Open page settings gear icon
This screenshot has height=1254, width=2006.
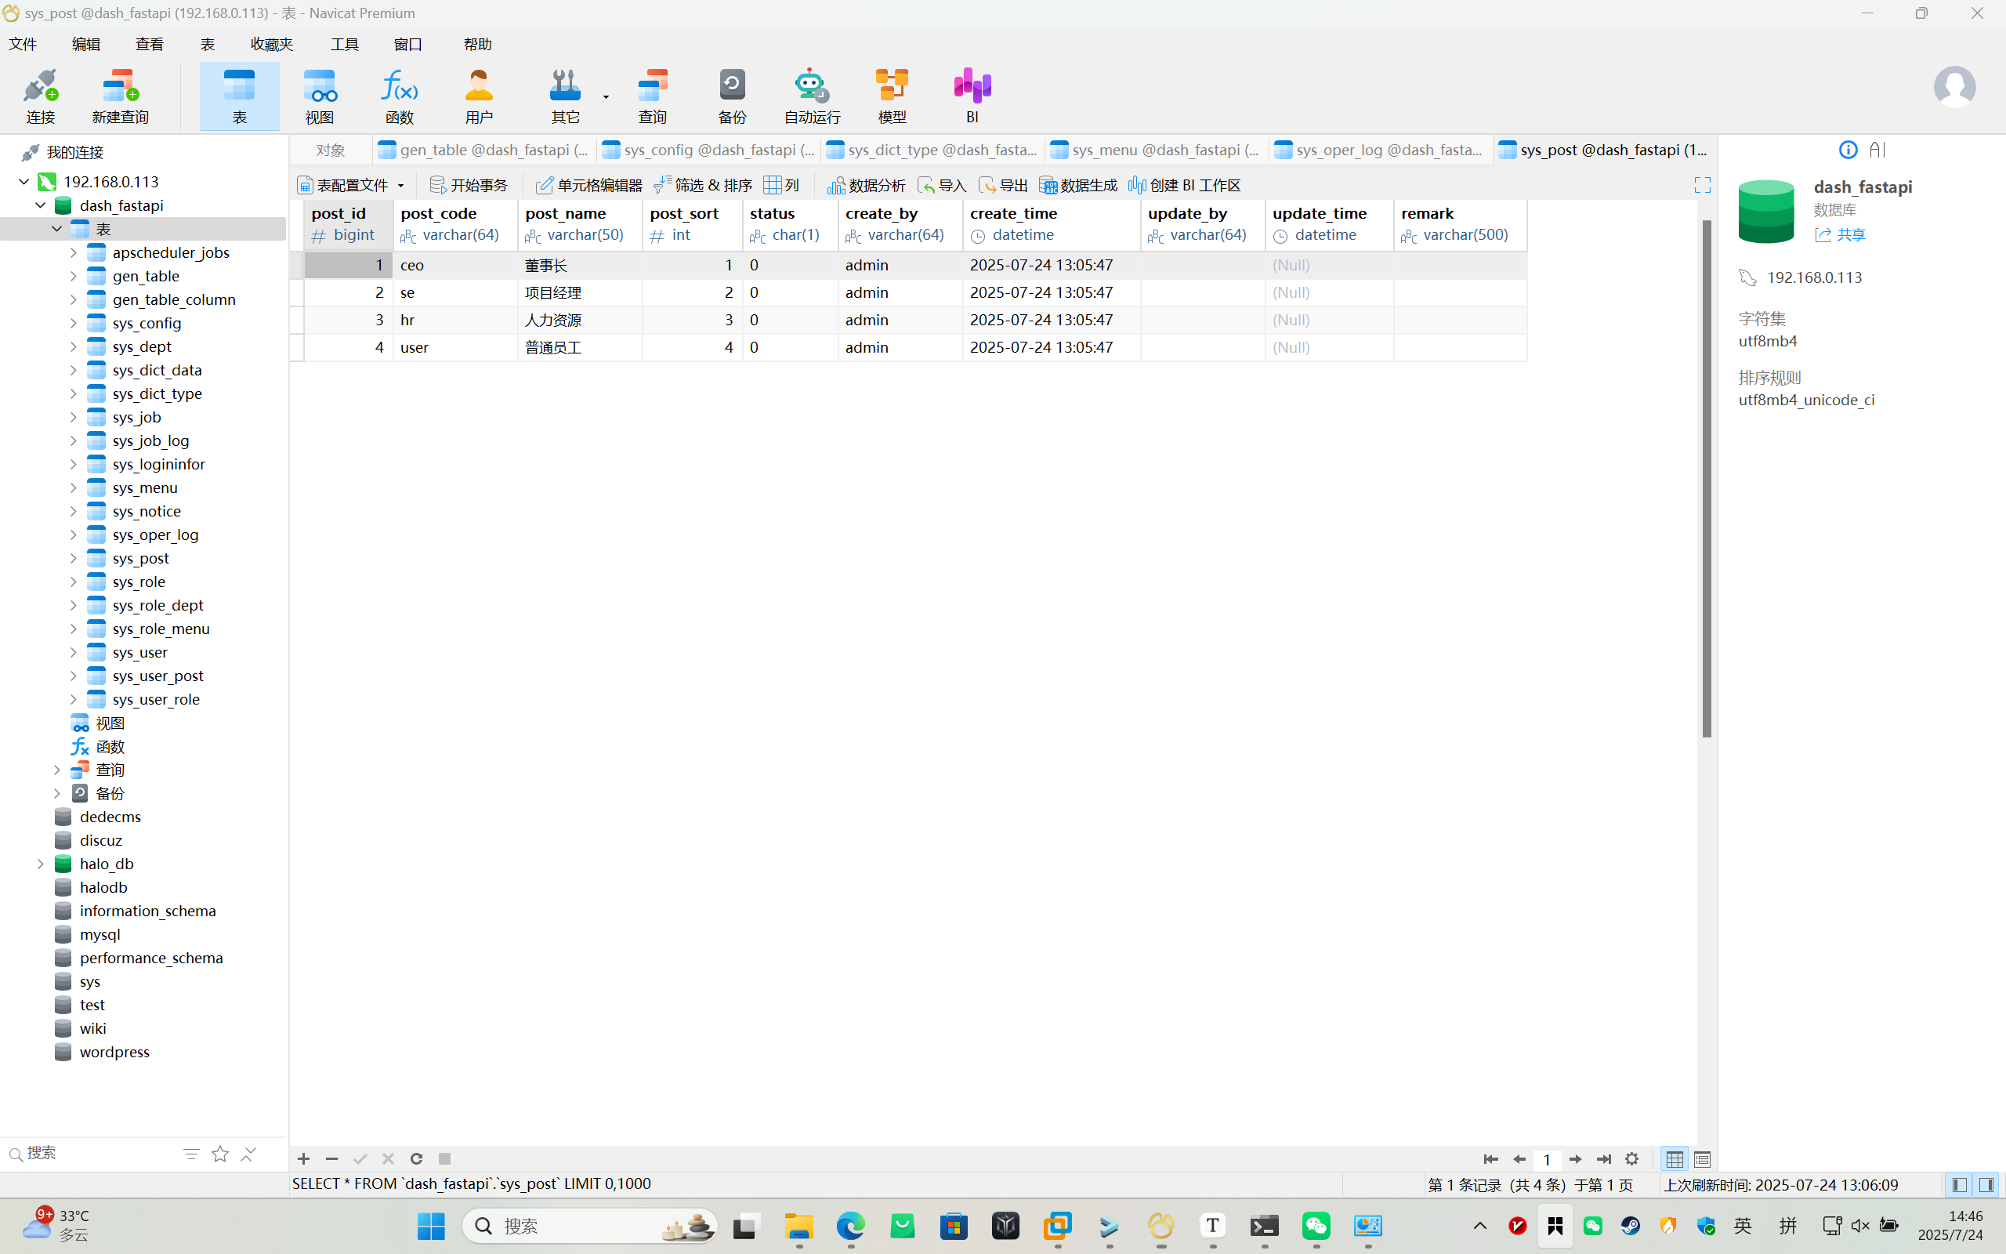[1631, 1159]
